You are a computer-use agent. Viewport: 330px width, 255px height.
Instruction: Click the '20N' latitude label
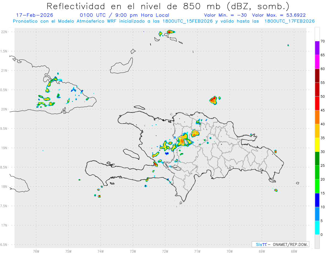4,109
